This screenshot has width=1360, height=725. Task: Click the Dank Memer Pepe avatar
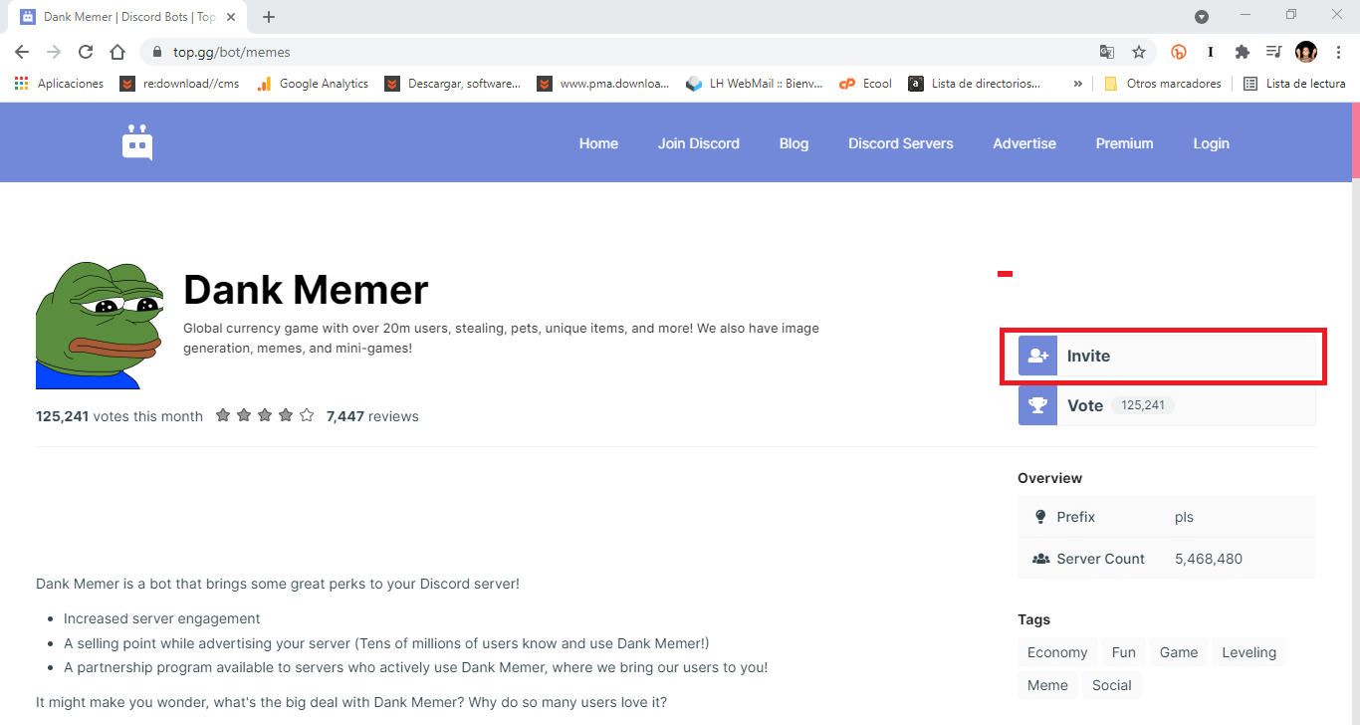pyautogui.click(x=100, y=325)
